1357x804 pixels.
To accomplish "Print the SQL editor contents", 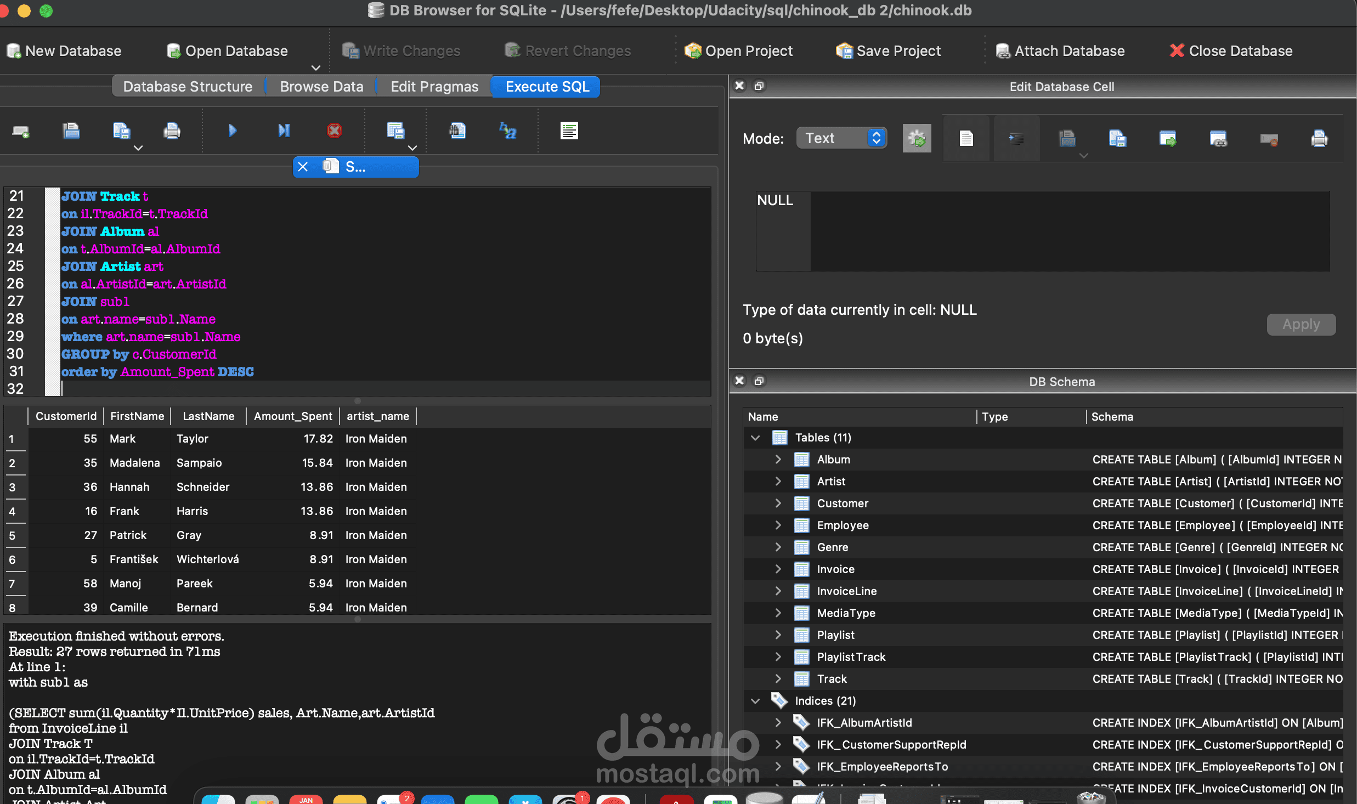I will point(172,131).
